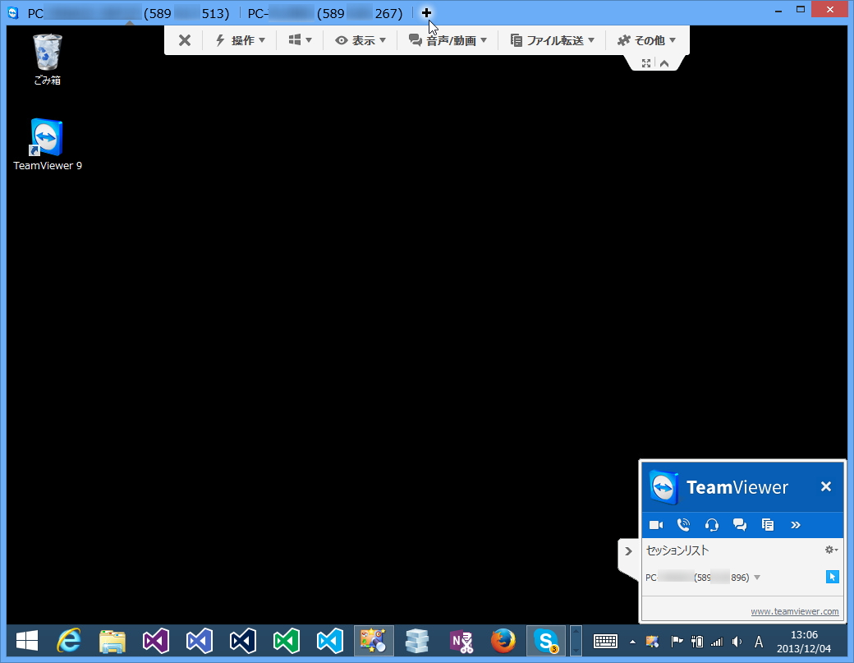Image resolution: width=854 pixels, height=663 pixels.
Task: Add a new connection tab with the plus button
Action: (426, 12)
